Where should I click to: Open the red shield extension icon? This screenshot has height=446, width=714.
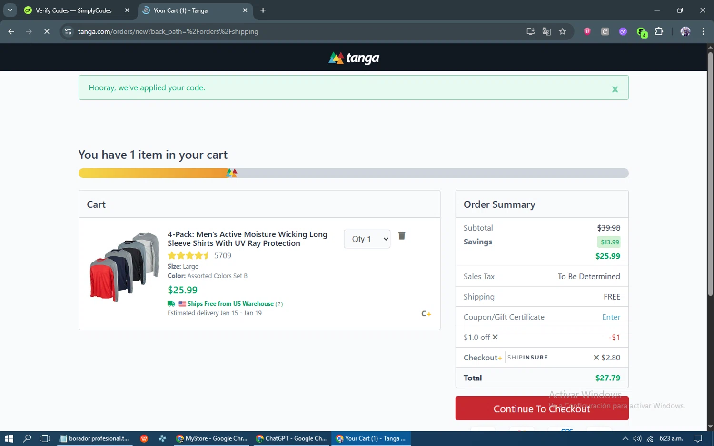[587, 31]
